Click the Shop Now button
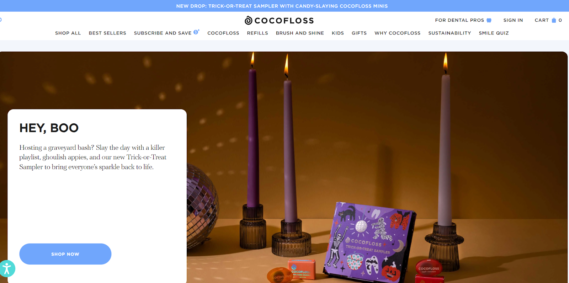The image size is (569, 283). coord(65,254)
